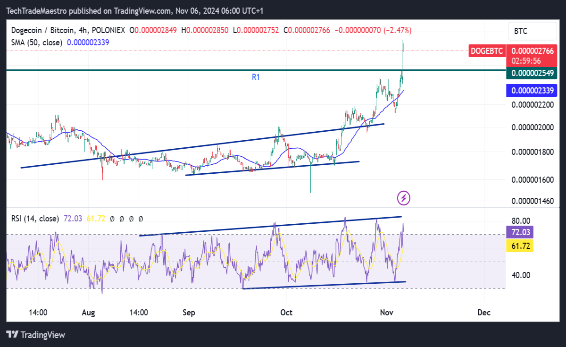Click the High value H0.000002850

205,30
